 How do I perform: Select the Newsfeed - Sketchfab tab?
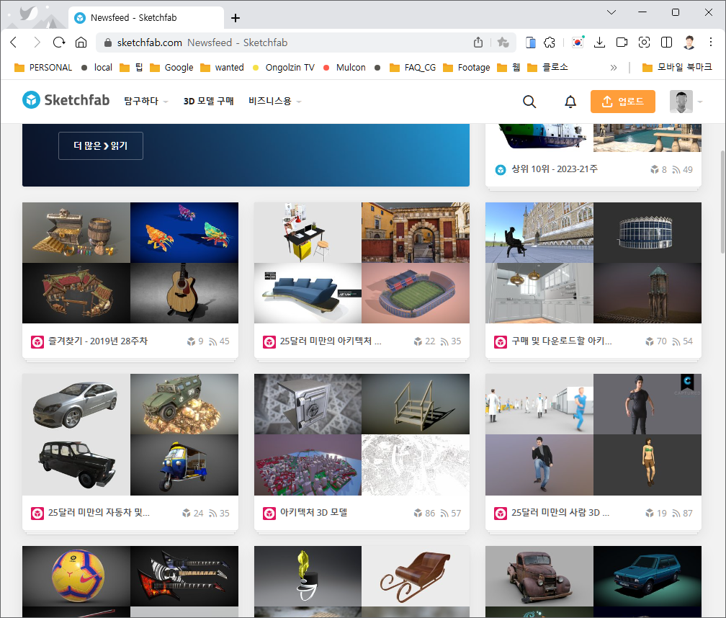point(146,17)
